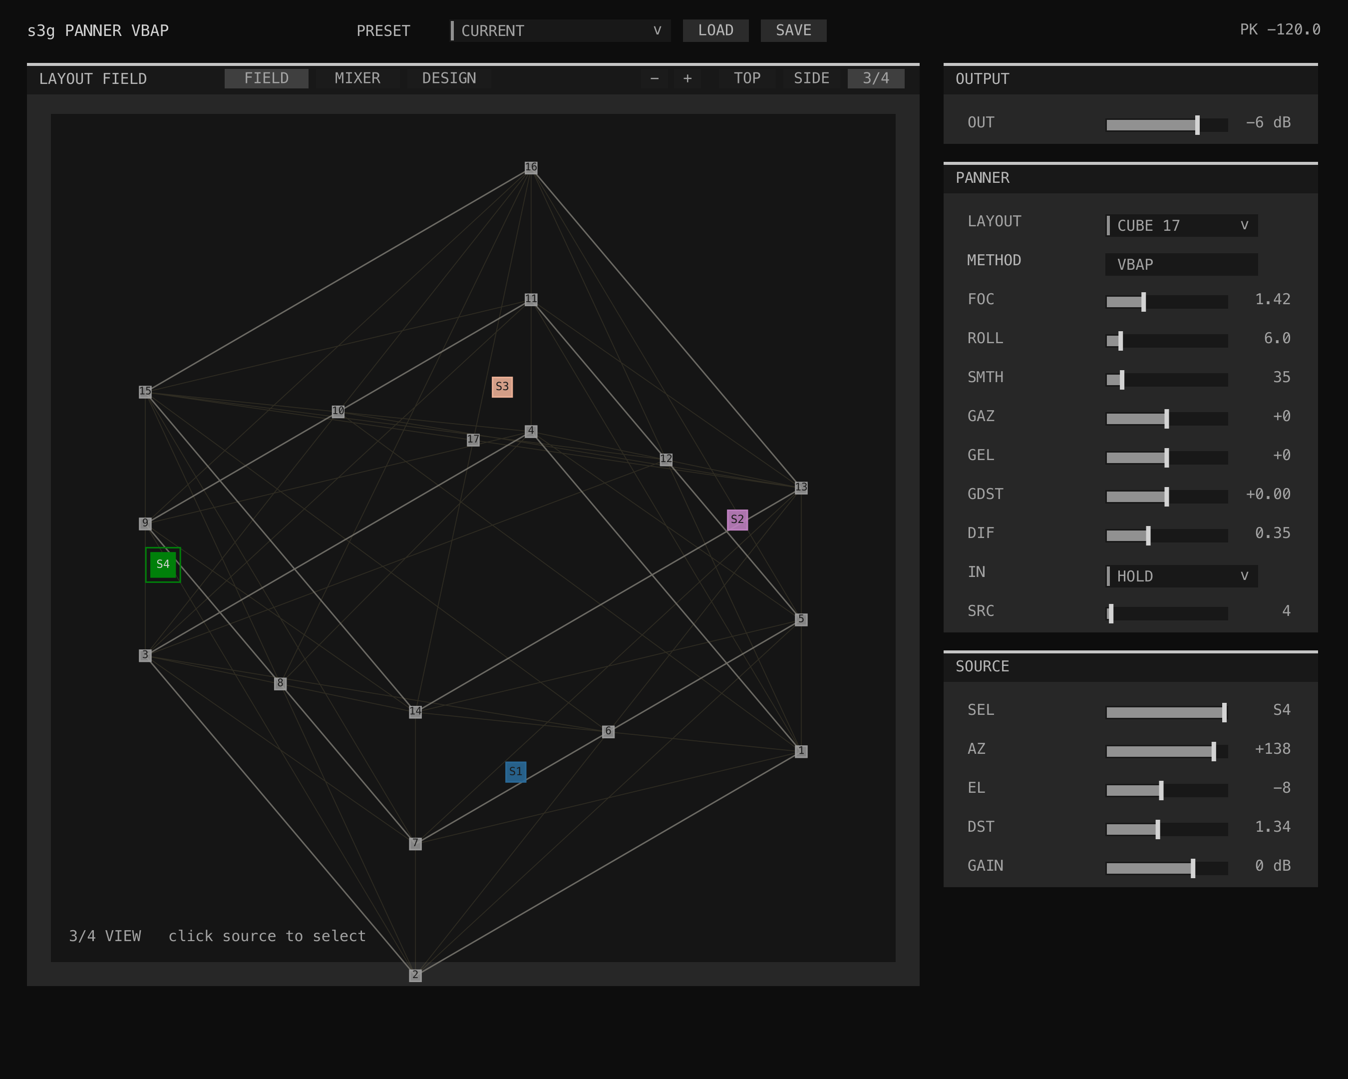
Task: Click the PK -120.0 peak readout
Action: click(x=1280, y=30)
